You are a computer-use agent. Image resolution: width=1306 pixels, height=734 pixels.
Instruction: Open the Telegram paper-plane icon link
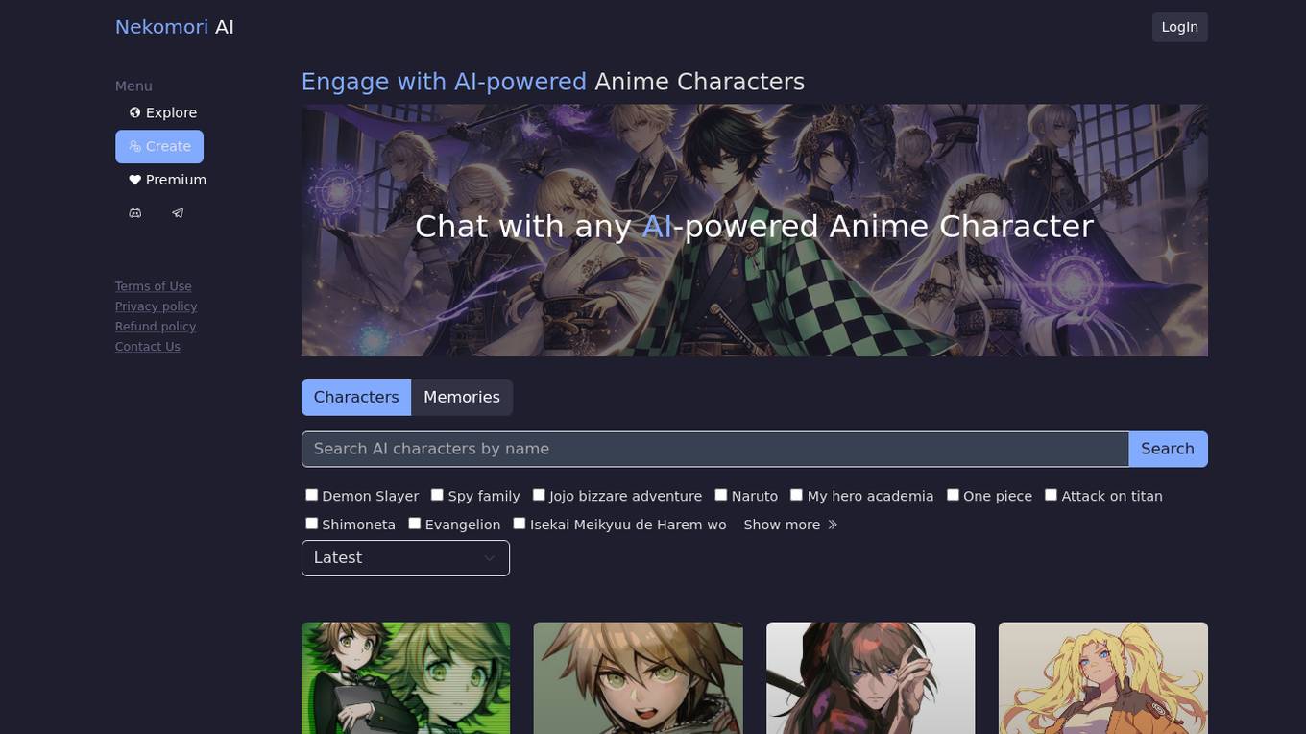tap(178, 213)
